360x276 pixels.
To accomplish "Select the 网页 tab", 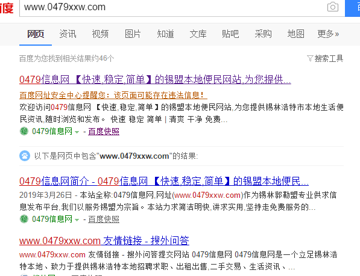I will coord(36,34).
